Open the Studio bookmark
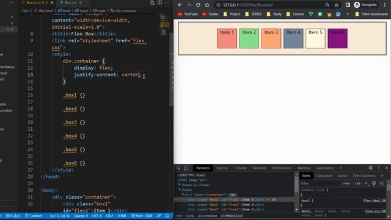391x220 pixels. [210, 14]
